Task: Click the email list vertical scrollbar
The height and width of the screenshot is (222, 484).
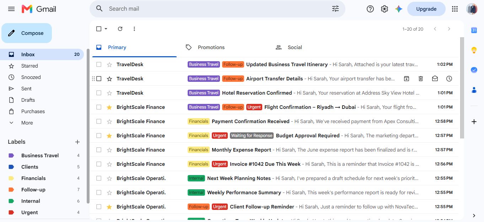Action: pos(462,88)
